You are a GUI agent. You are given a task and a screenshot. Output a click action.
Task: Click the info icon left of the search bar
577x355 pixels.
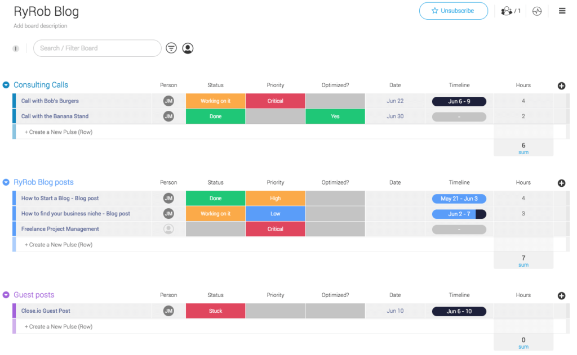click(x=15, y=48)
